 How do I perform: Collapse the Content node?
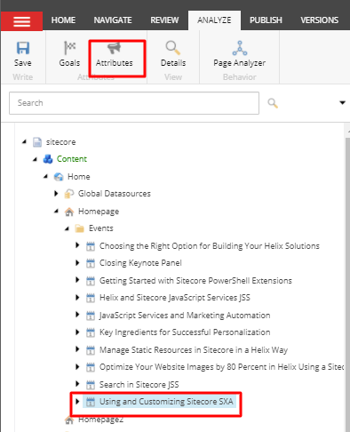tap(36, 159)
